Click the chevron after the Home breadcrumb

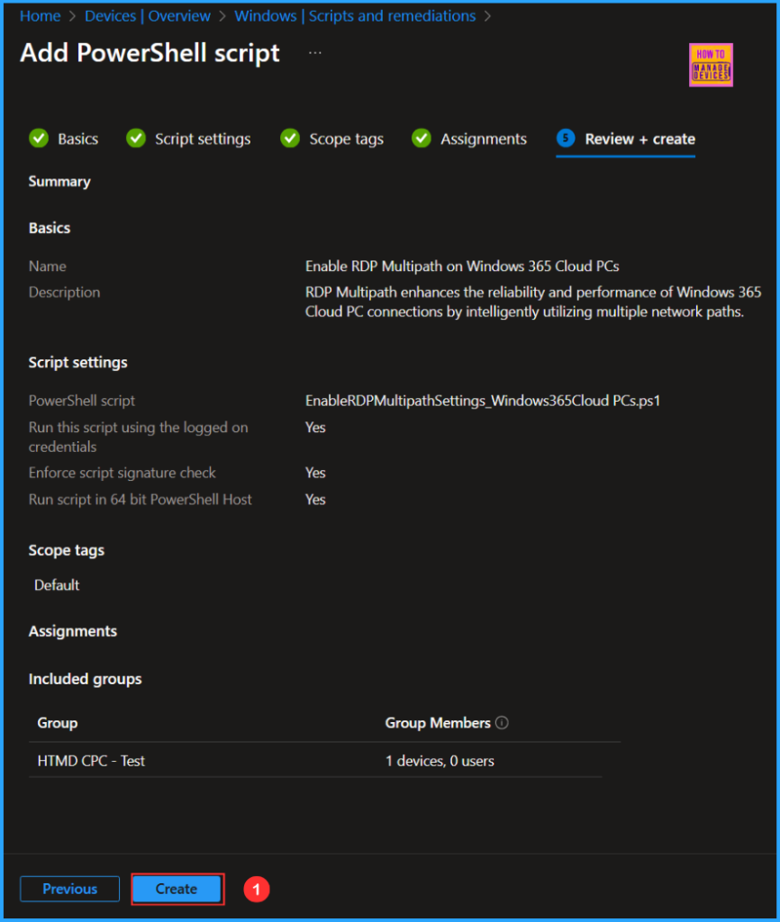tap(73, 16)
